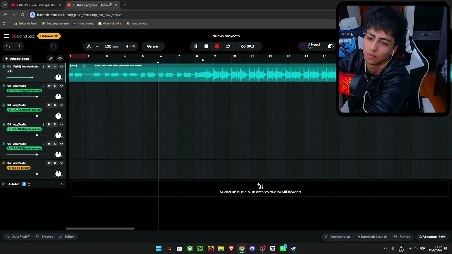This screenshot has width=452, height=254.
Task: Expand track 04 options chevron
Action: tap(61, 124)
